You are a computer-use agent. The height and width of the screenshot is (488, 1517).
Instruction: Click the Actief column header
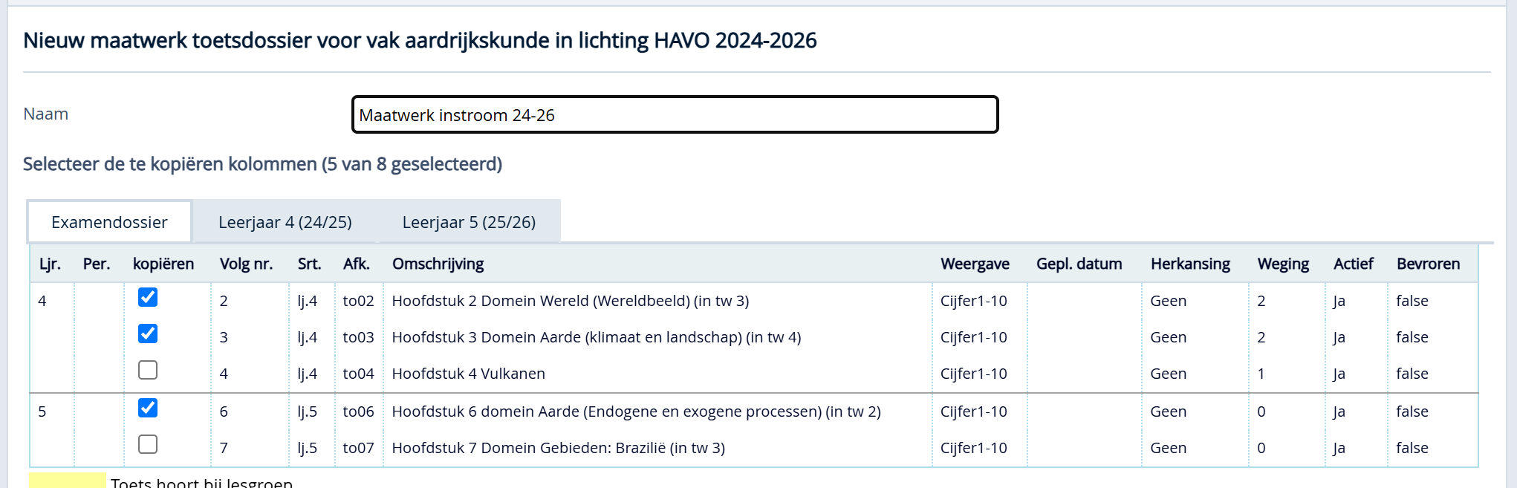click(x=1353, y=264)
